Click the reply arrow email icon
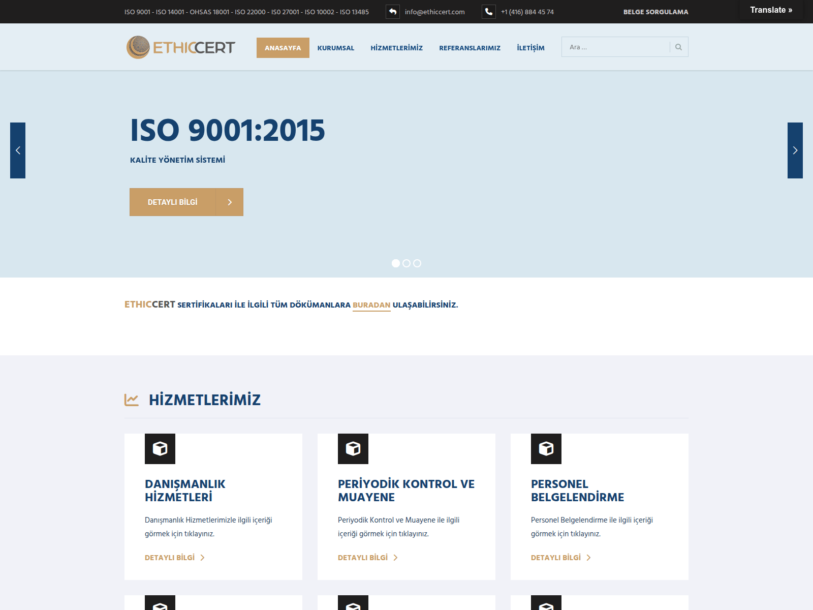The width and height of the screenshot is (813, 610). click(393, 12)
